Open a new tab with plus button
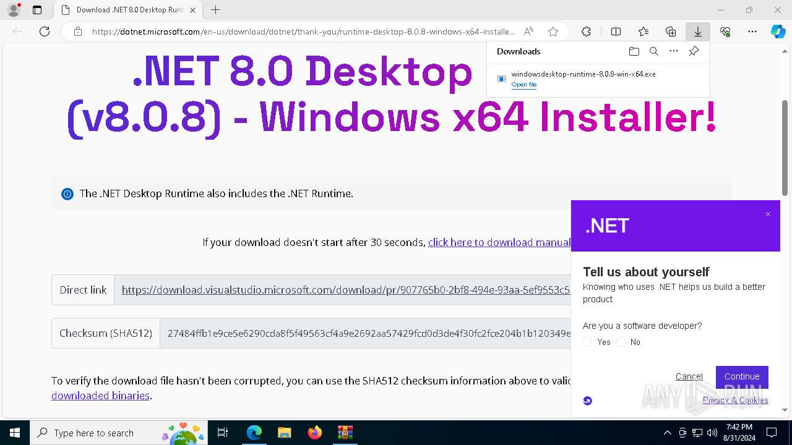The width and height of the screenshot is (792, 445). pos(215,10)
